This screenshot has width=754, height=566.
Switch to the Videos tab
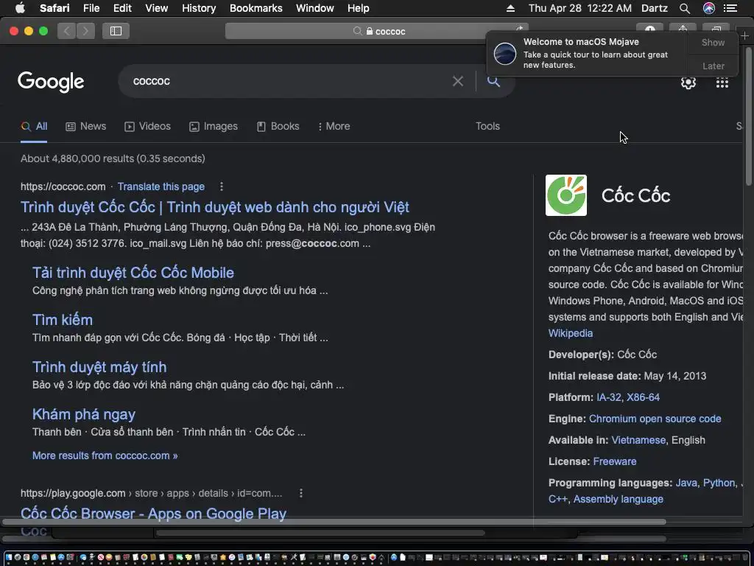[147, 127]
